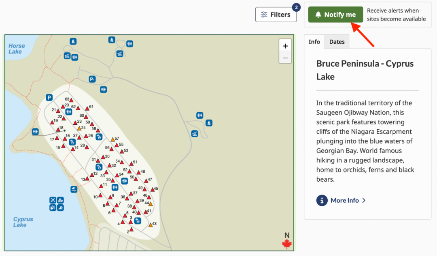
Task: Click red campsite marker 45
Action: (x=153, y=190)
